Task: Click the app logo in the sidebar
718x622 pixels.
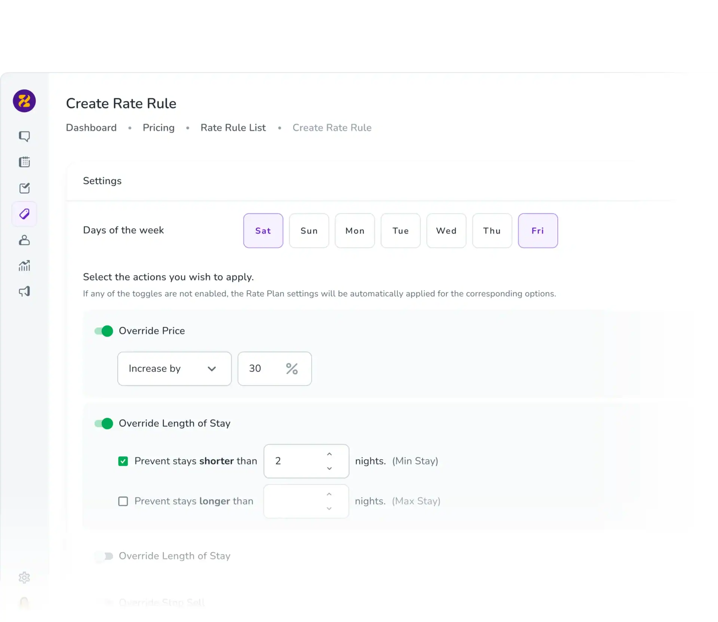Action: 24,101
